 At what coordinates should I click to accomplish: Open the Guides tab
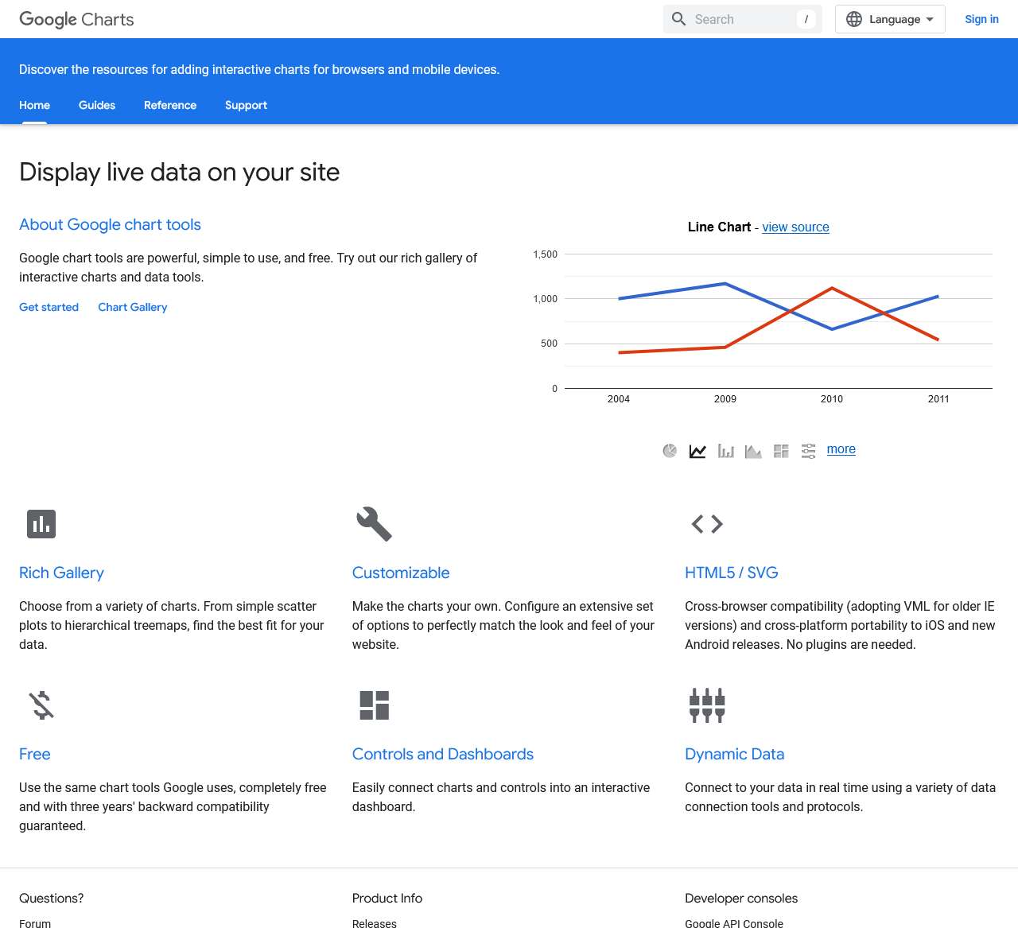pos(97,105)
